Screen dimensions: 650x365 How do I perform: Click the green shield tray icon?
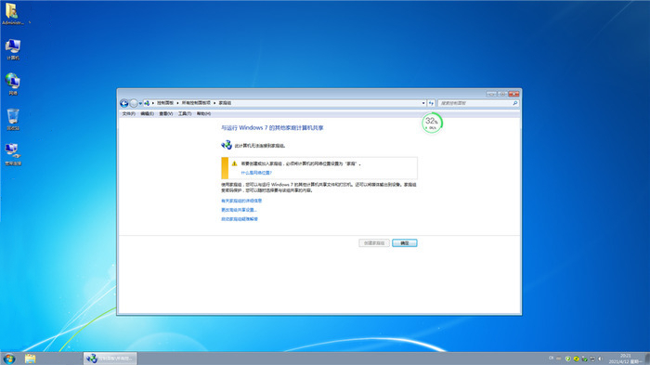(568, 358)
